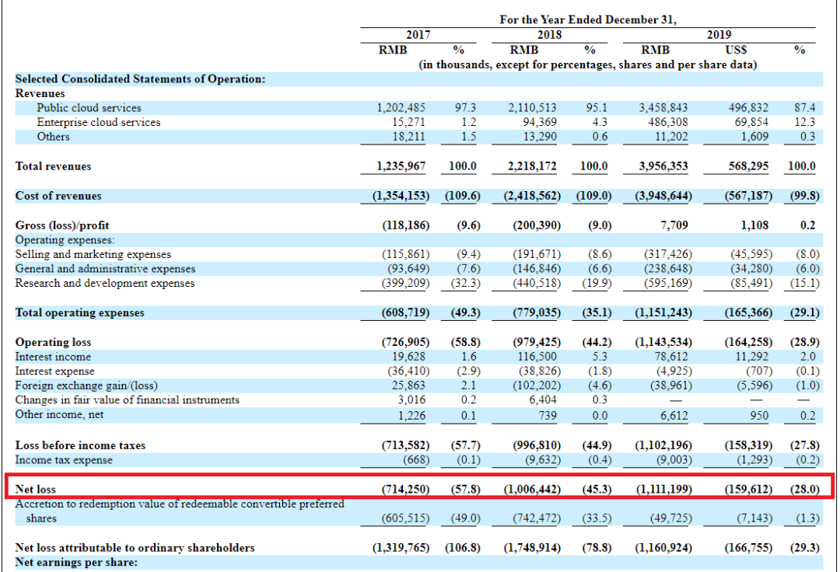
Task: Click 'General and administrative expenses' label
Action: pos(105,269)
